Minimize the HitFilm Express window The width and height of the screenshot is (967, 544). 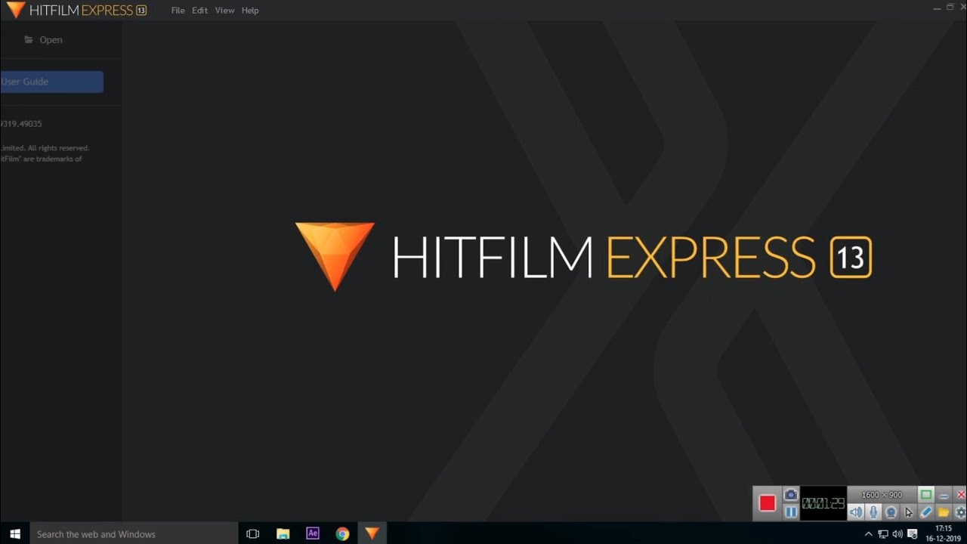pyautogui.click(x=937, y=7)
